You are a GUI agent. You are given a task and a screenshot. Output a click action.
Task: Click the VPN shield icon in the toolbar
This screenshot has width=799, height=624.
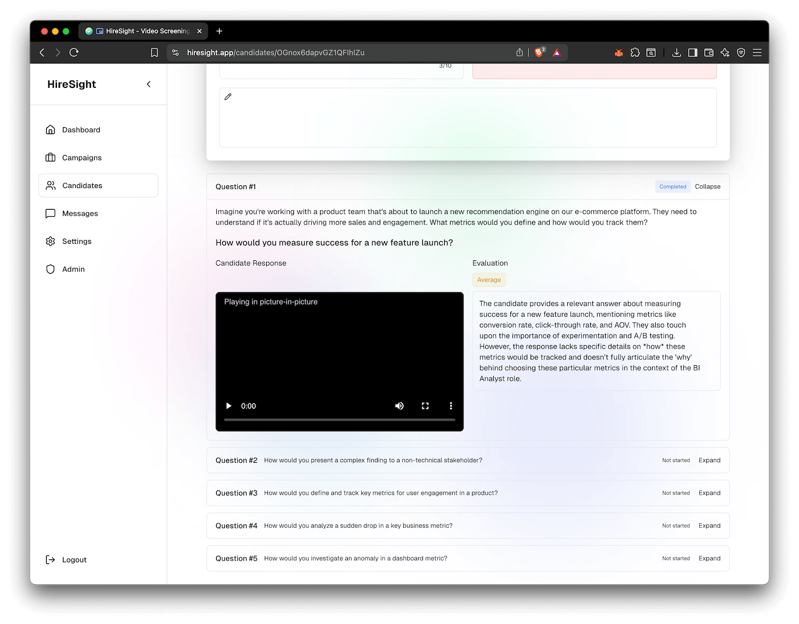(x=741, y=52)
